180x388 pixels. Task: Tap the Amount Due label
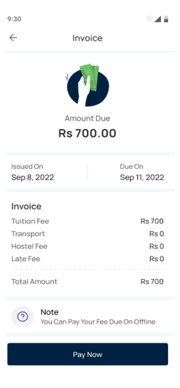87,119
